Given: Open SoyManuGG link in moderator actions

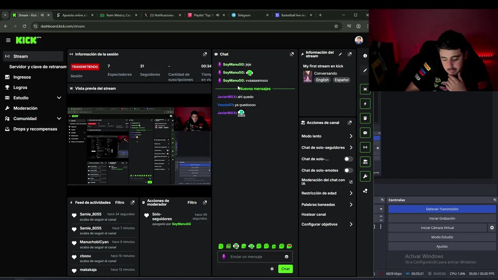Looking at the screenshot, I should [x=181, y=224].
